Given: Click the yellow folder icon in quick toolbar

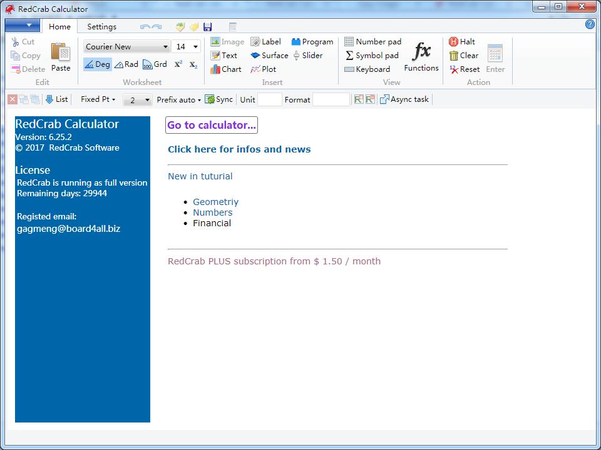Looking at the screenshot, I should pyautogui.click(x=194, y=27).
